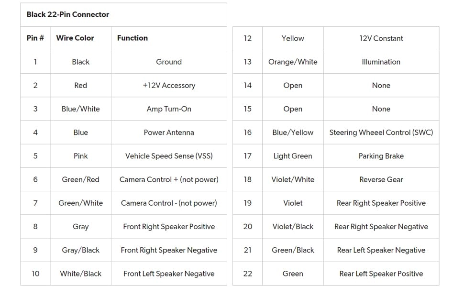Select the '12V Constant' function cell
The width and height of the screenshot is (464, 287).
[381, 38]
